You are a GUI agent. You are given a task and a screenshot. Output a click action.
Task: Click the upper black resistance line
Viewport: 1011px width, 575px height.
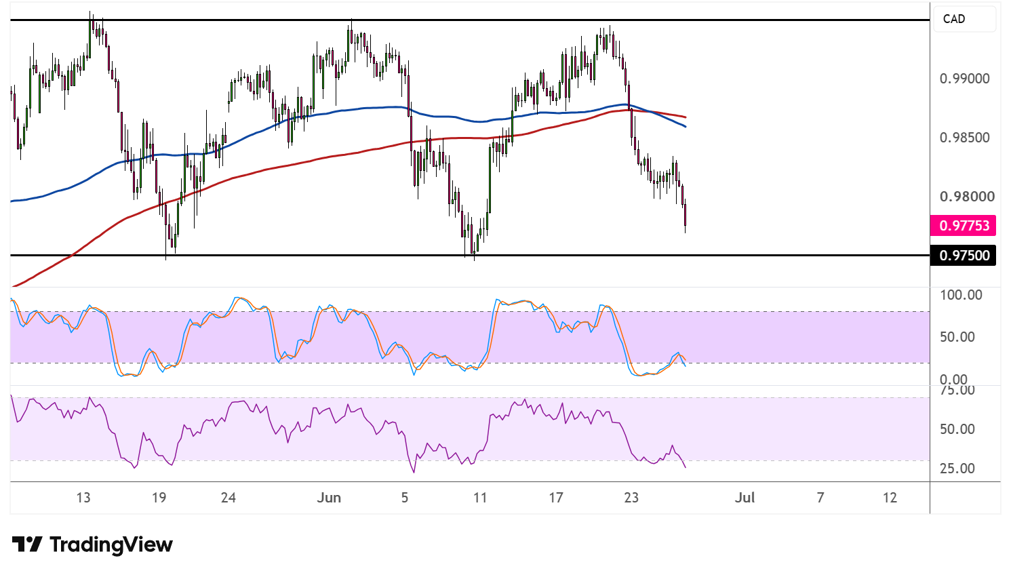point(469,20)
